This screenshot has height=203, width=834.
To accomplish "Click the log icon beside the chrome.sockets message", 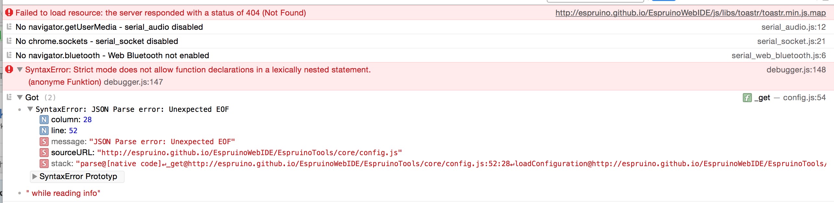I will 9,41.
